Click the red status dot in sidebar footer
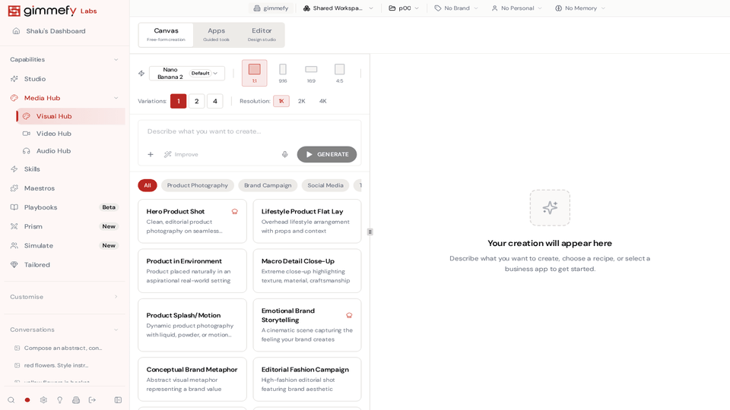The width and height of the screenshot is (730, 410). (27, 400)
